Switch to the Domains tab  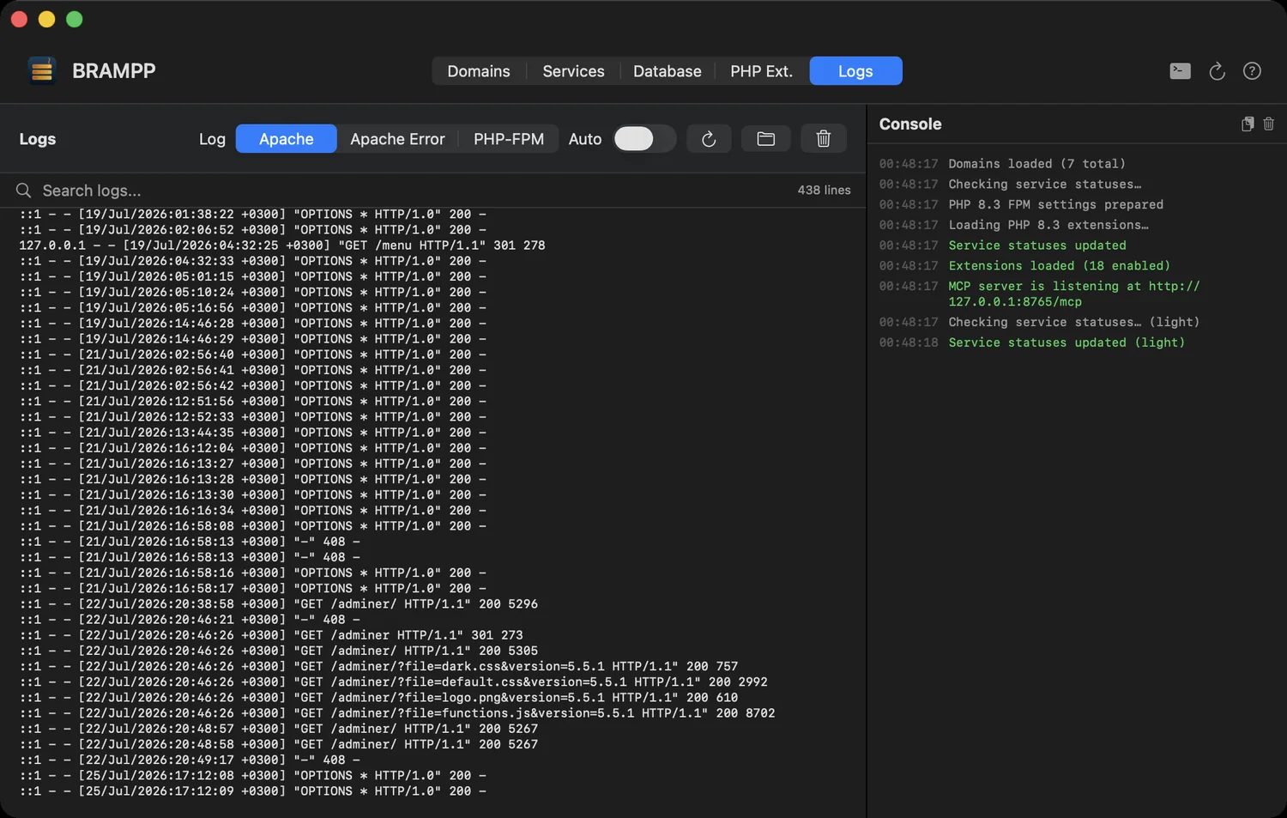(479, 71)
